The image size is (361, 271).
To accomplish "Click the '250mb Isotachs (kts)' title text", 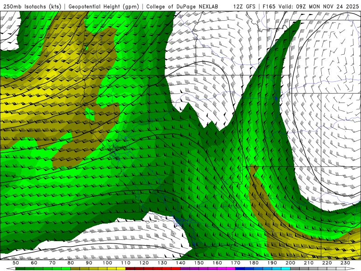I will tap(32, 6).
